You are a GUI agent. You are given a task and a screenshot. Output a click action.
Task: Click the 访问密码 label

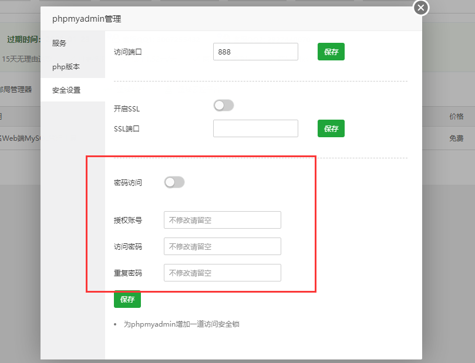(128, 247)
